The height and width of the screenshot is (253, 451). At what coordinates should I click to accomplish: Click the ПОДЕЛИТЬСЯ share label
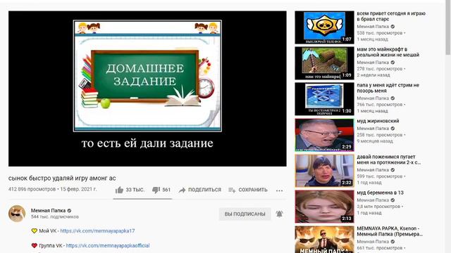click(204, 190)
